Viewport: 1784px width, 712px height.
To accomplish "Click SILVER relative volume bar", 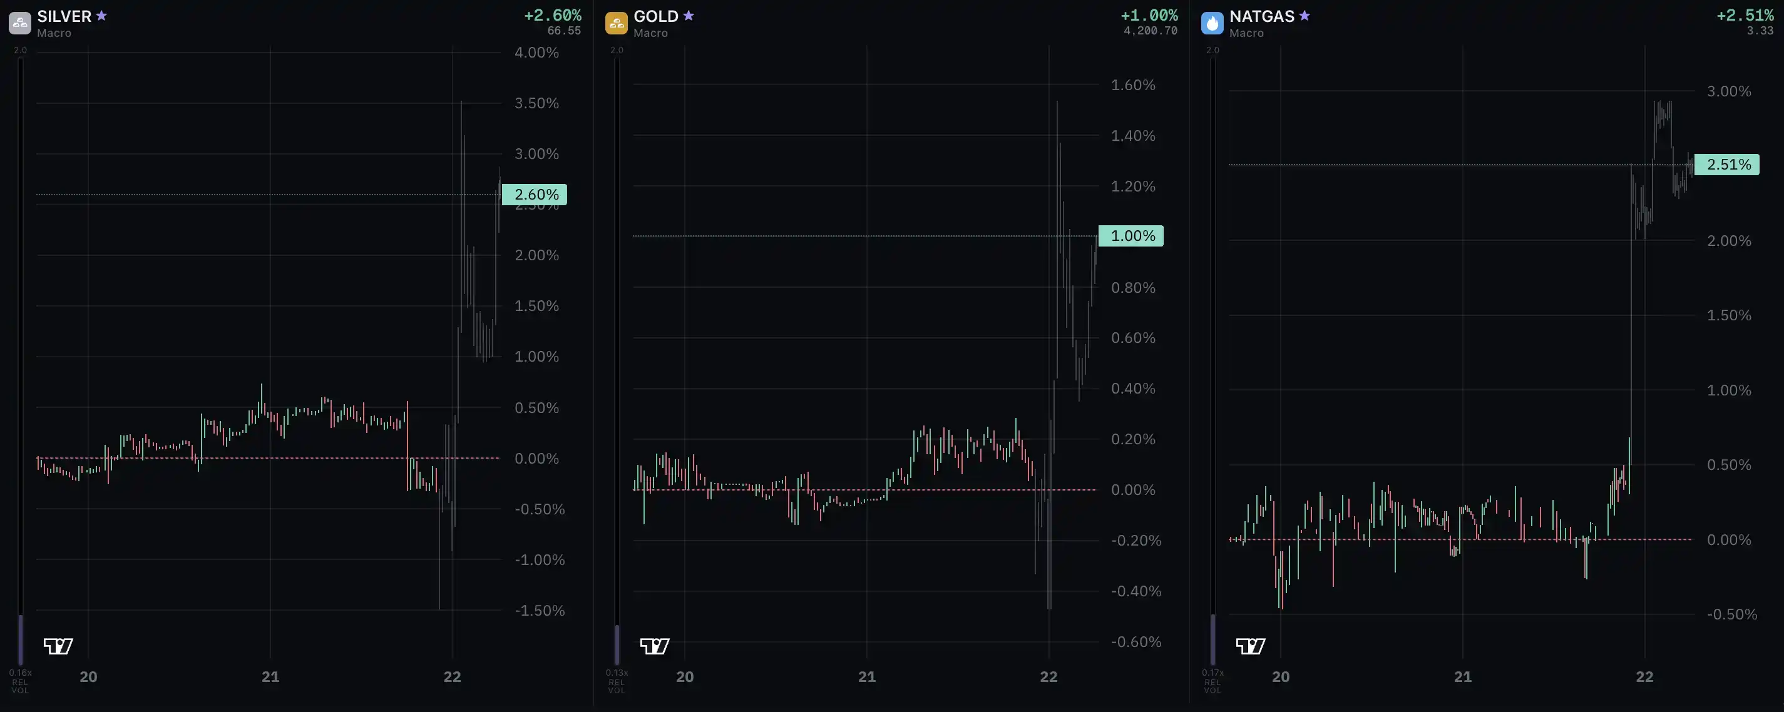I will tap(21, 361).
